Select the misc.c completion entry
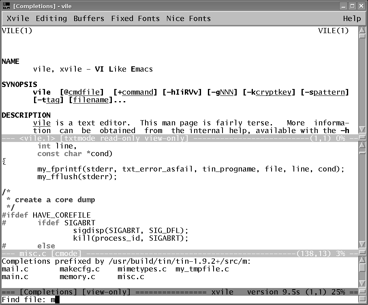Image resolution: width=368 pixels, height=305 pixels. [131, 277]
